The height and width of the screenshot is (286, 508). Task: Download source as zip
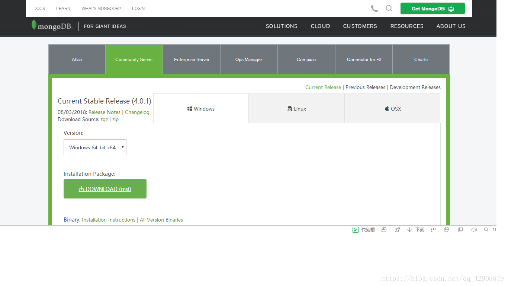[115, 120]
